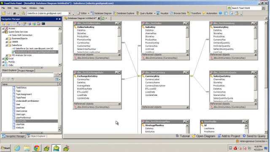
Task: Click the Name column header
Action: pos(30,84)
